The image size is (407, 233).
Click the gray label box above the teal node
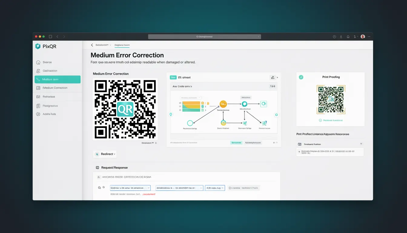coord(246,98)
